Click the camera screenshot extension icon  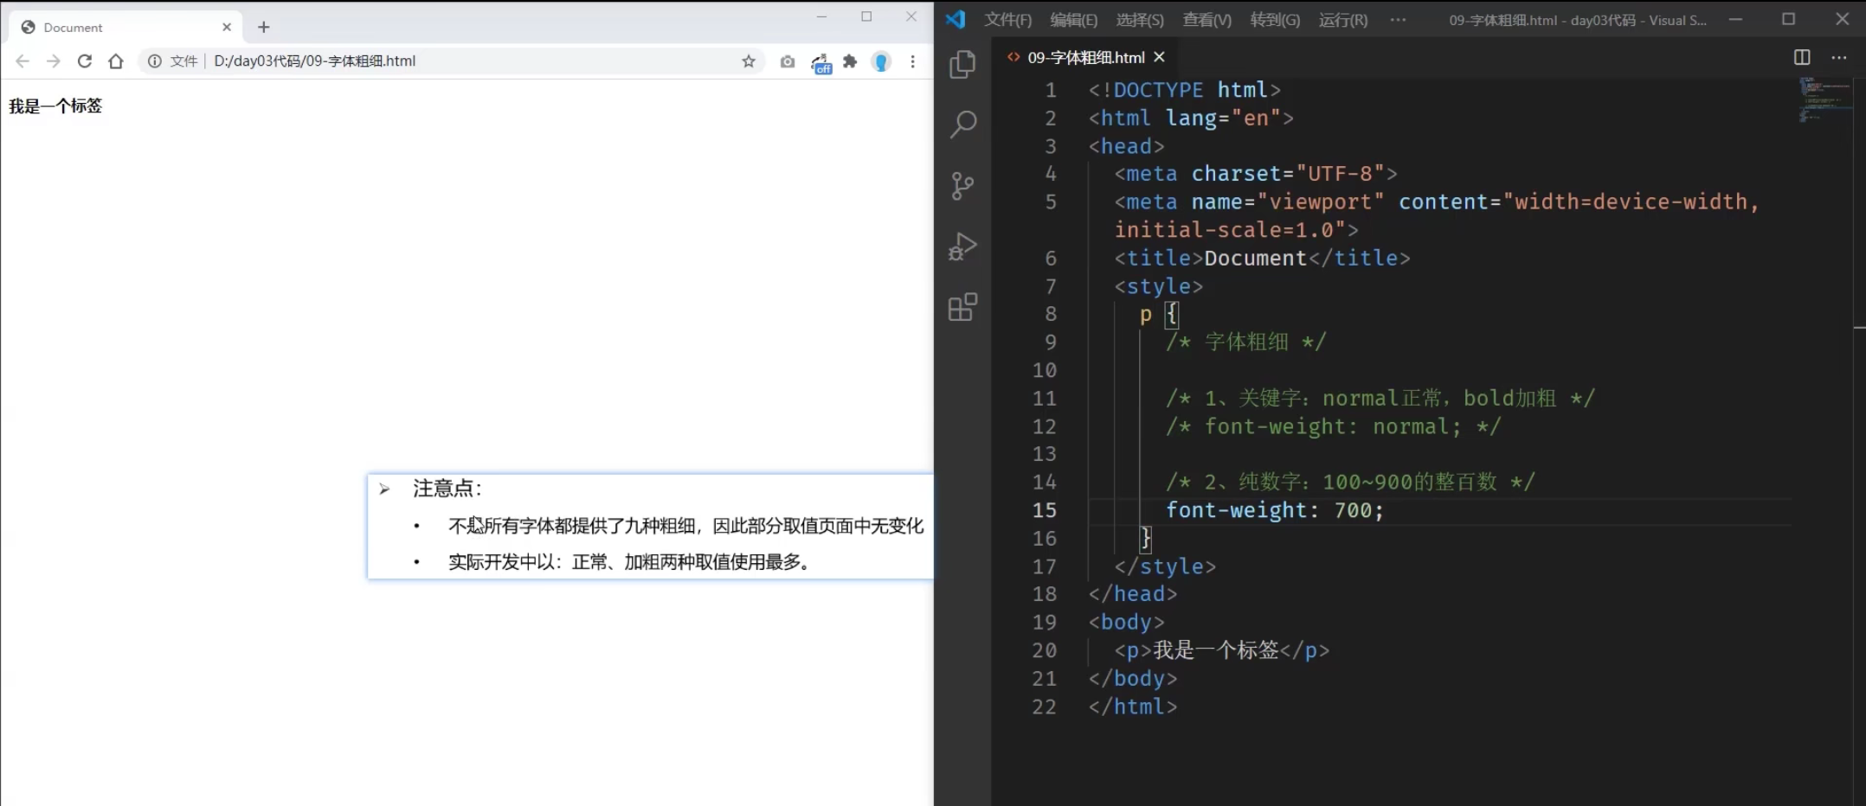tap(787, 61)
